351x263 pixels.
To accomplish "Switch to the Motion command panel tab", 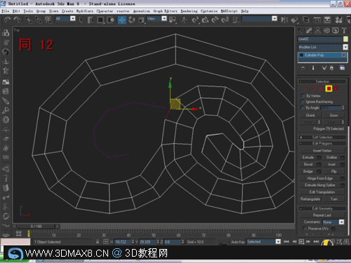I will click(327, 30).
